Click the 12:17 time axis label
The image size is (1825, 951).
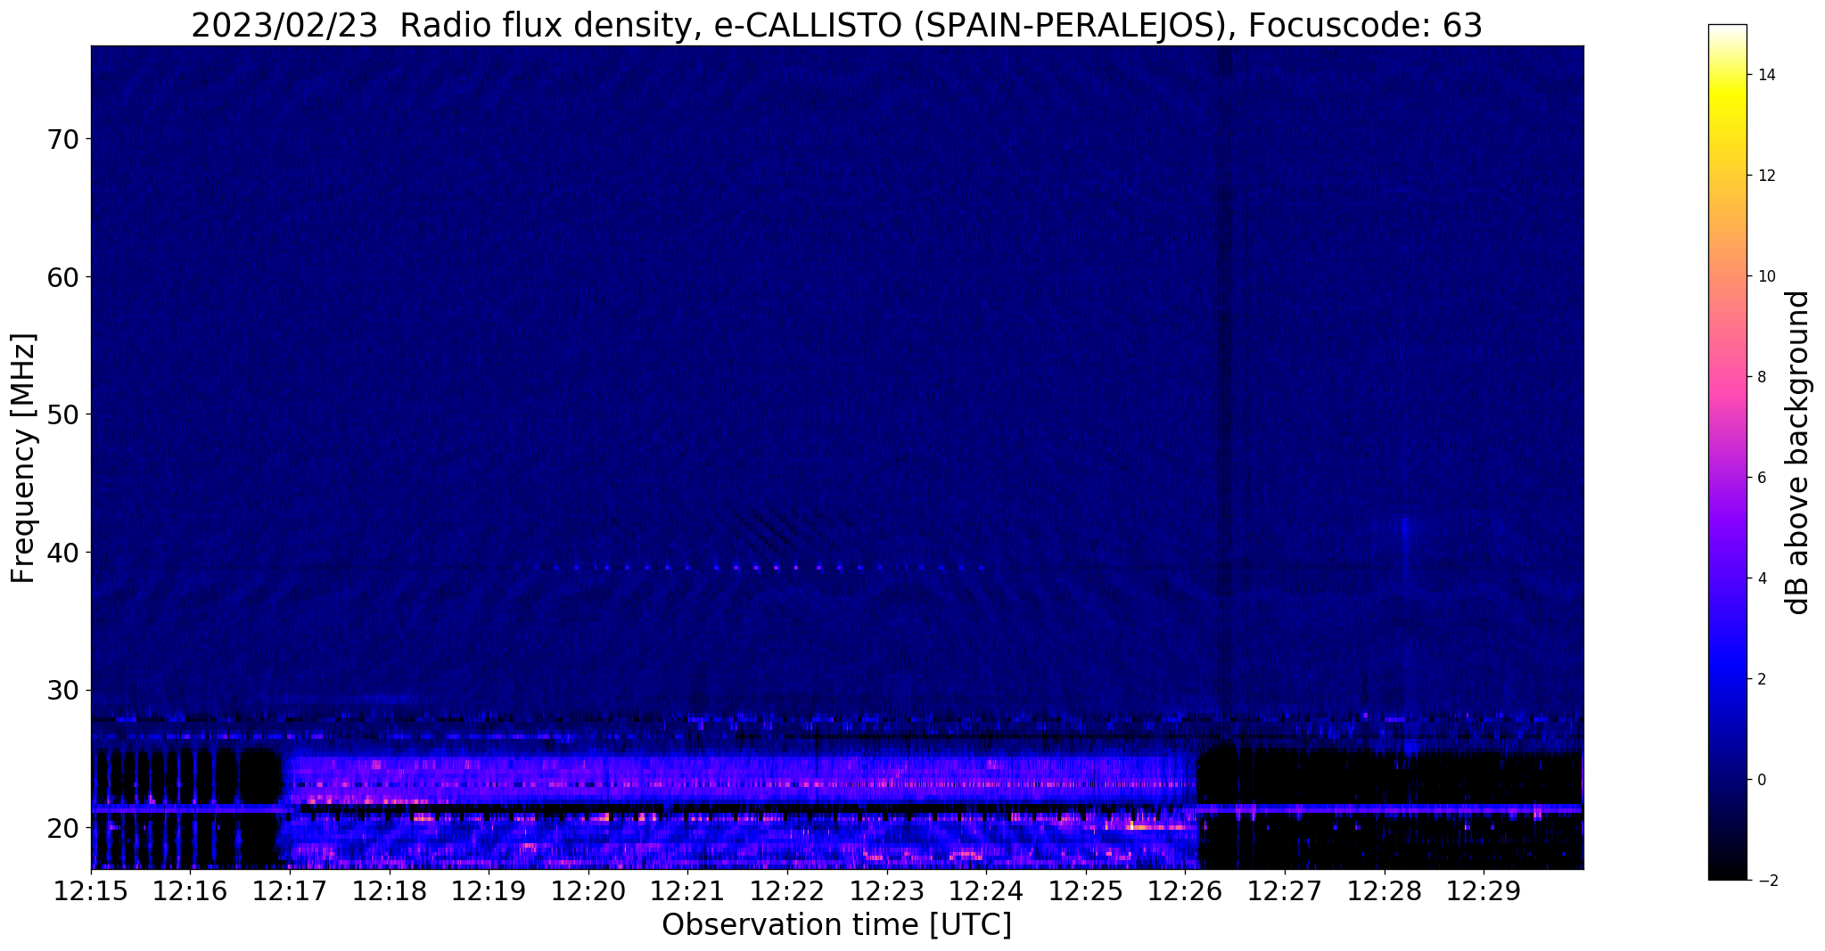tap(290, 891)
